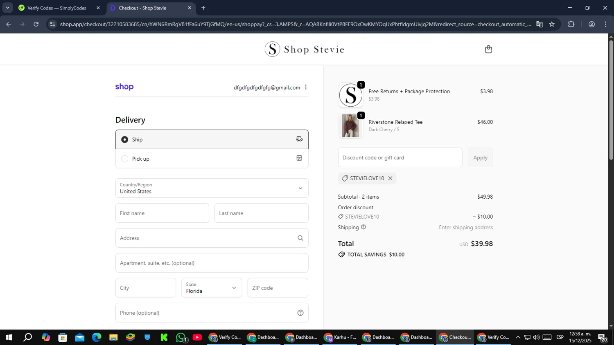614x345 pixels.
Task: Remove the STEVIELOVE10 discount code
Action: [390, 178]
